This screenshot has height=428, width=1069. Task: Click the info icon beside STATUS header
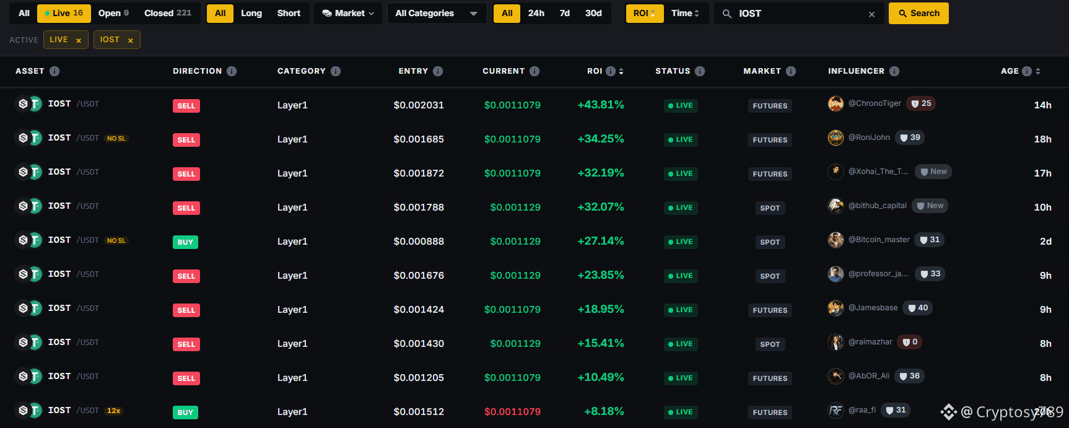tap(700, 71)
